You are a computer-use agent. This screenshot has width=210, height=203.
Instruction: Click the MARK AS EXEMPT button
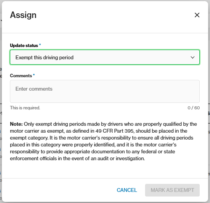tap(172, 190)
